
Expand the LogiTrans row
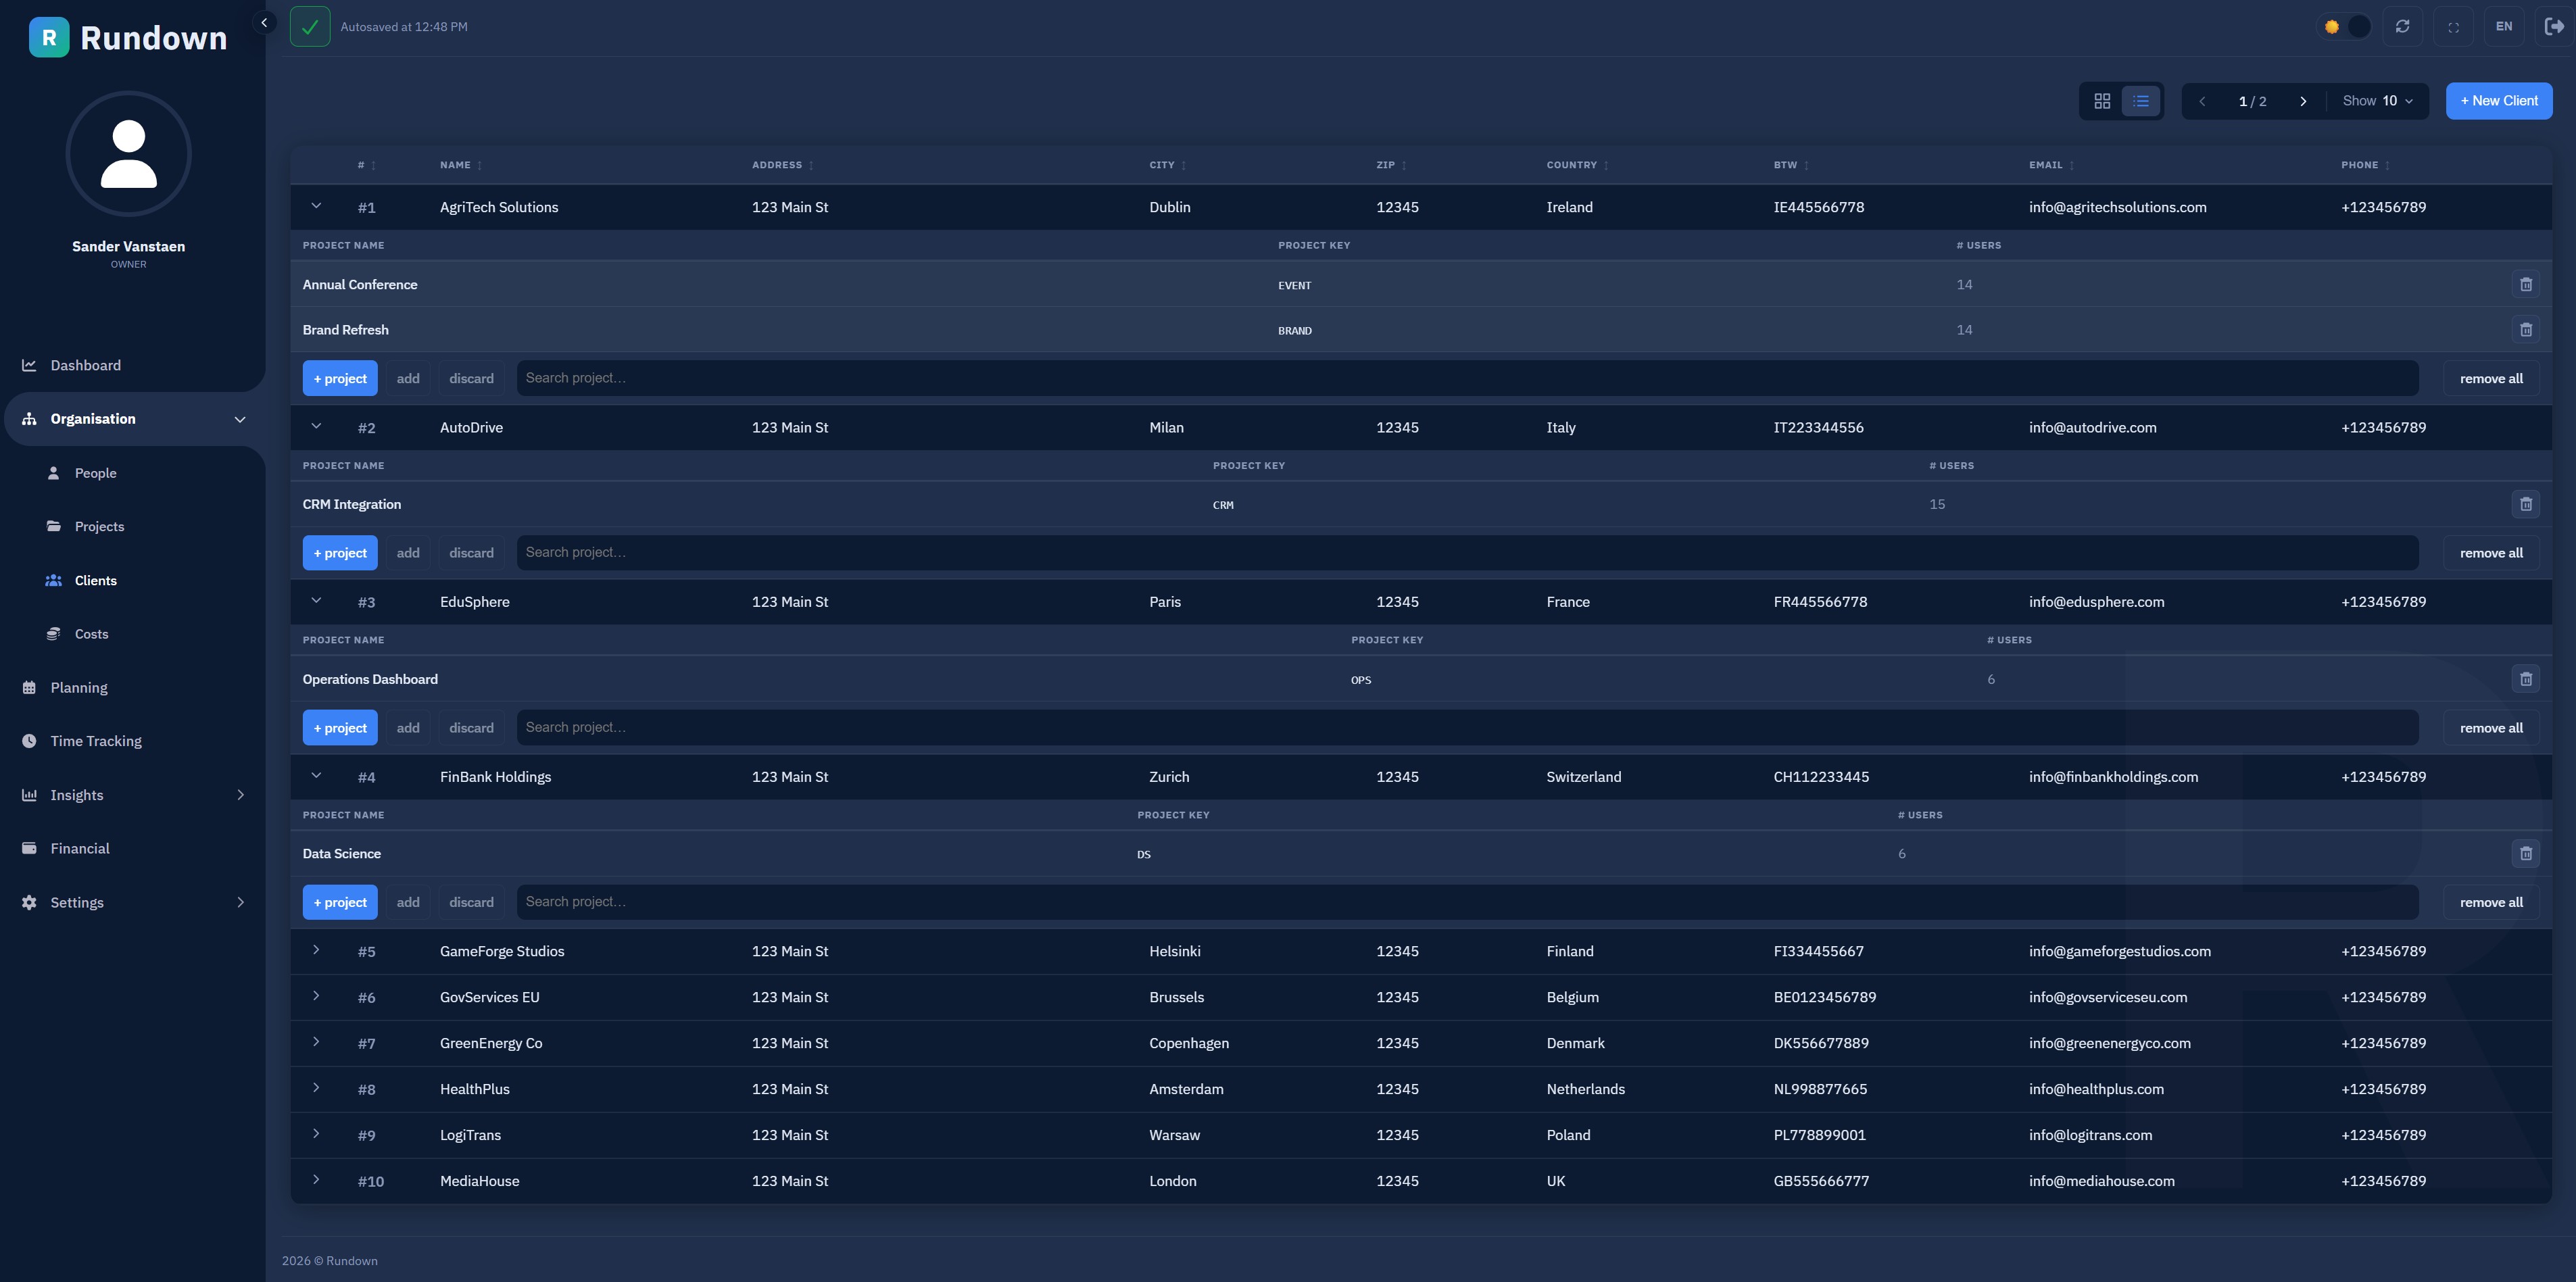click(316, 1134)
